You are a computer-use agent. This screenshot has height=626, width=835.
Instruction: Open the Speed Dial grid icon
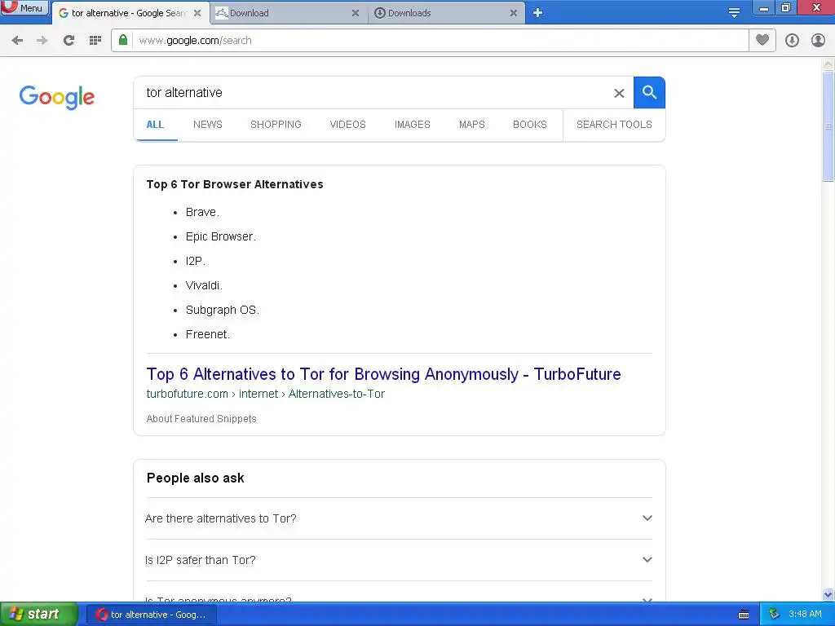[x=95, y=41]
